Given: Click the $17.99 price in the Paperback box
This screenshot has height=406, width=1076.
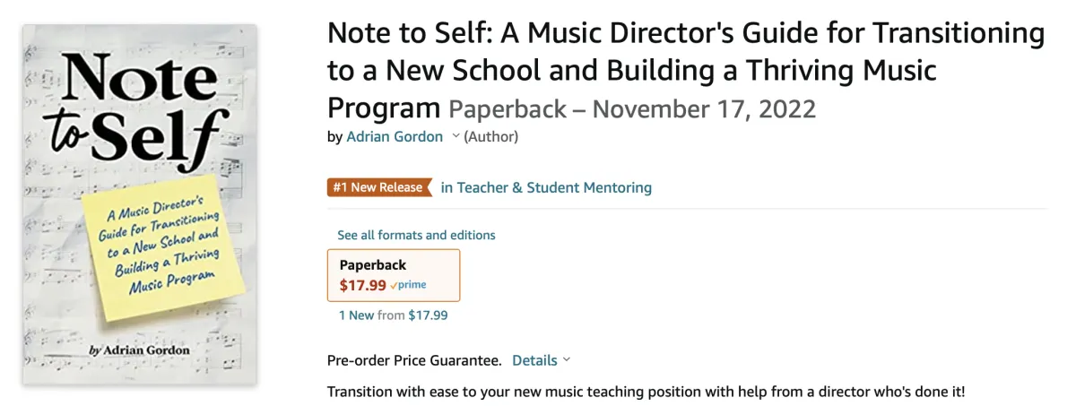Looking at the screenshot, I should (362, 285).
